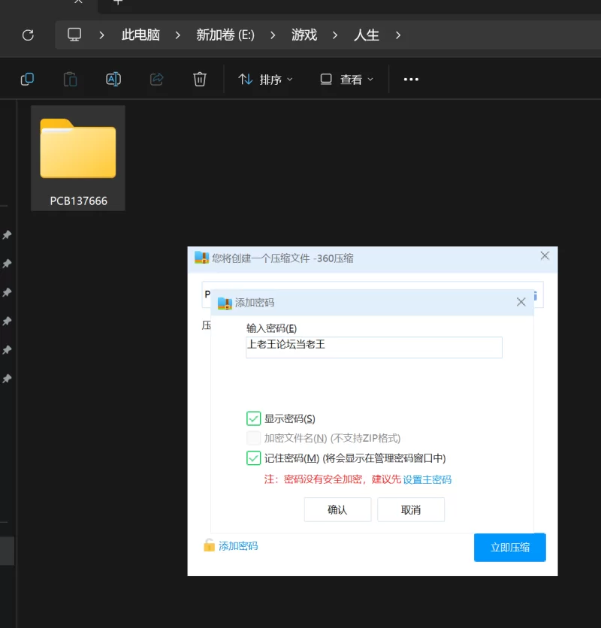Paste using the clipboard toolbar icon
601x628 pixels.
tap(70, 80)
